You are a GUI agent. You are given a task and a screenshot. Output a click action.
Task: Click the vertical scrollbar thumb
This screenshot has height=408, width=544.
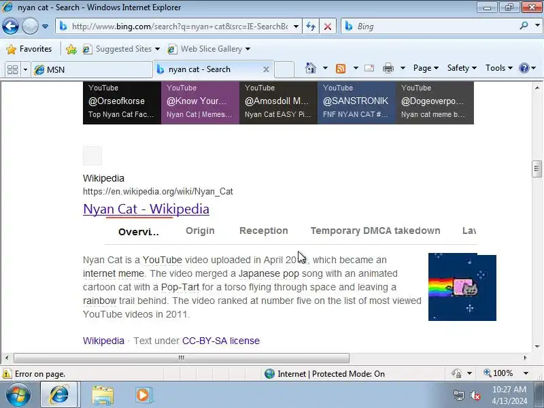point(537,169)
